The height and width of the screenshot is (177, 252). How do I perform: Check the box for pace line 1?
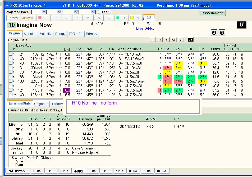(11, 54)
